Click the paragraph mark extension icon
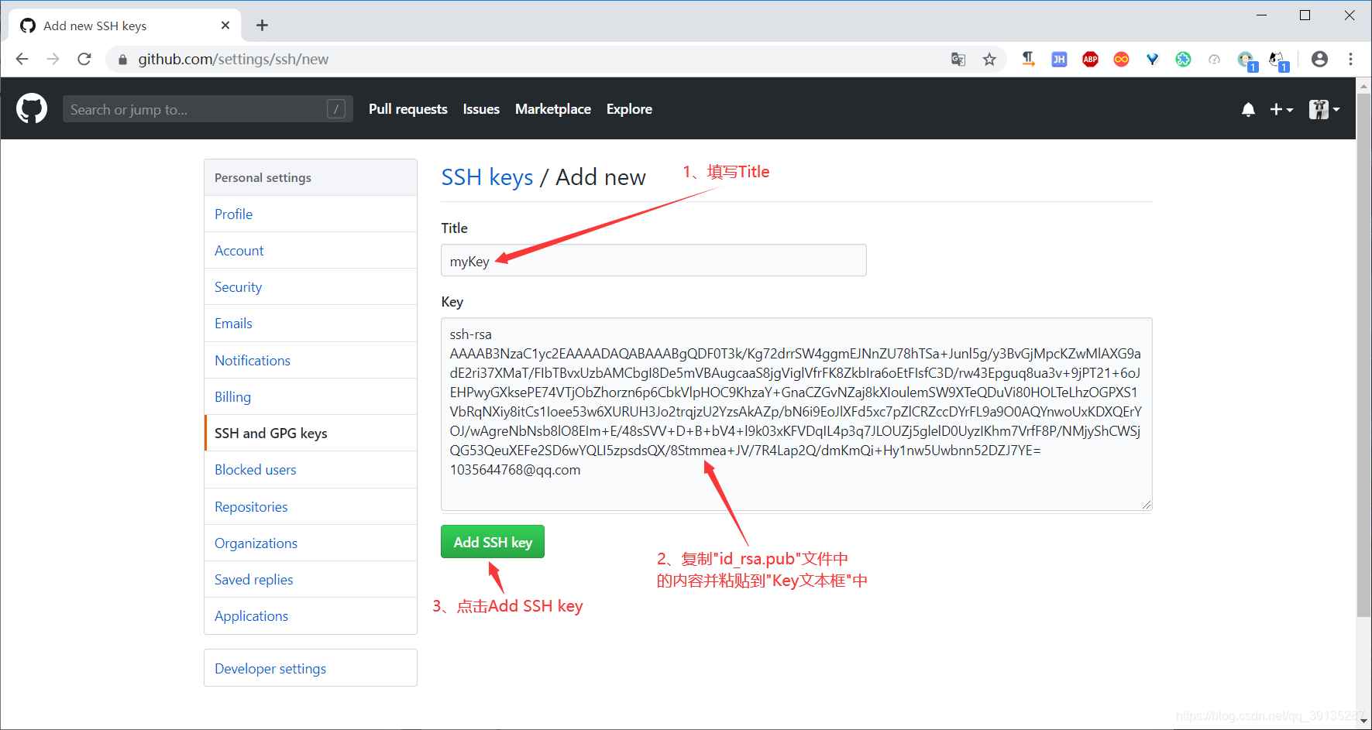This screenshot has width=1372, height=730. coord(1028,59)
